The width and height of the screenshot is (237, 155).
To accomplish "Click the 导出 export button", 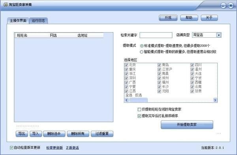I will 22,134.
